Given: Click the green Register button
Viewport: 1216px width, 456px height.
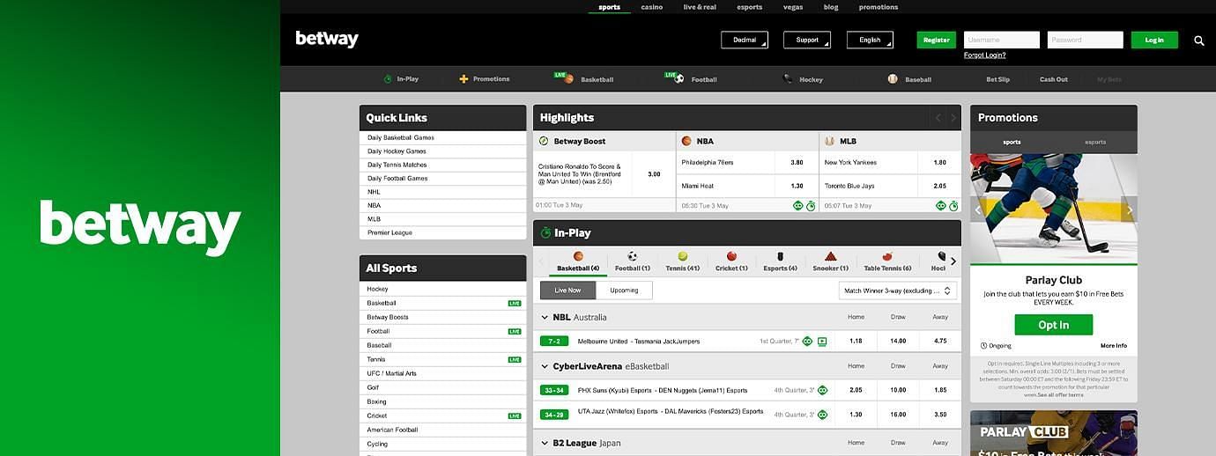Looking at the screenshot, I should 936,40.
